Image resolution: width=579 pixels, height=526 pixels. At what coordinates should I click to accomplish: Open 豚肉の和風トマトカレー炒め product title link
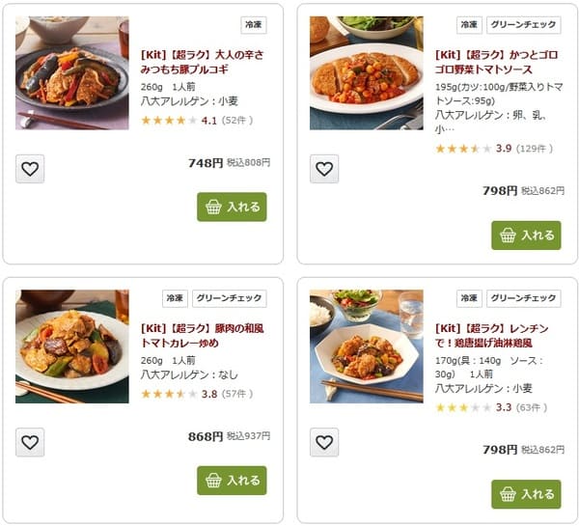click(202, 336)
